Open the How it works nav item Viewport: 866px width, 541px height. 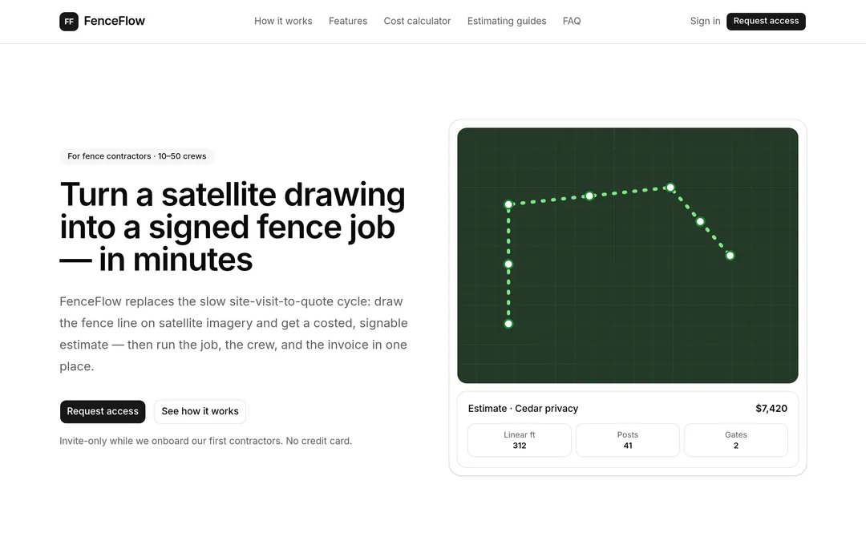(x=283, y=21)
